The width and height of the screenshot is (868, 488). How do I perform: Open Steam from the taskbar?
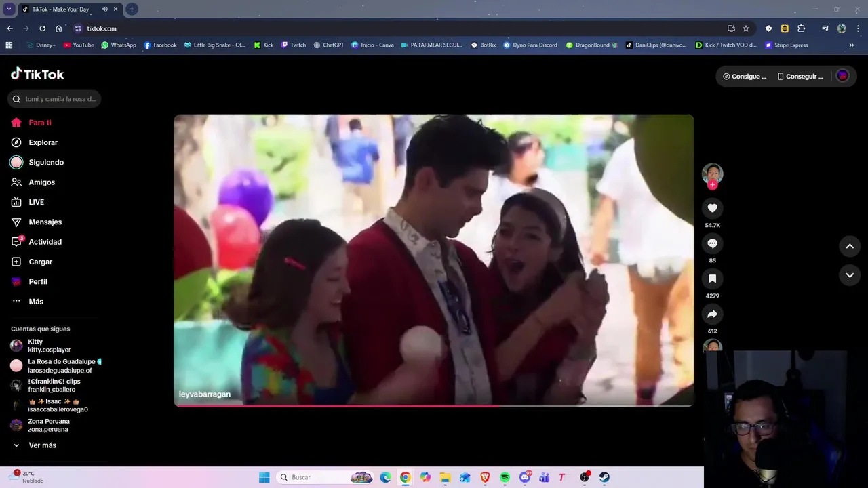604,477
